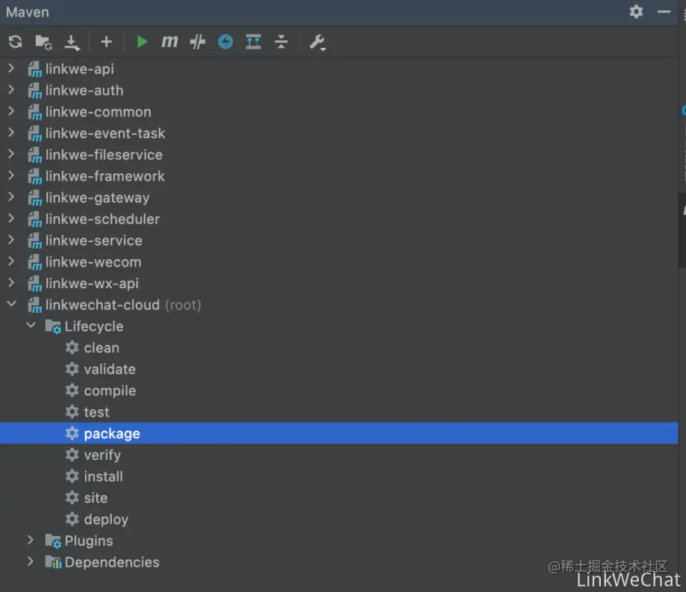Expand linkwe-service module
This screenshot has width=686, height=592.
pos(11,240)
